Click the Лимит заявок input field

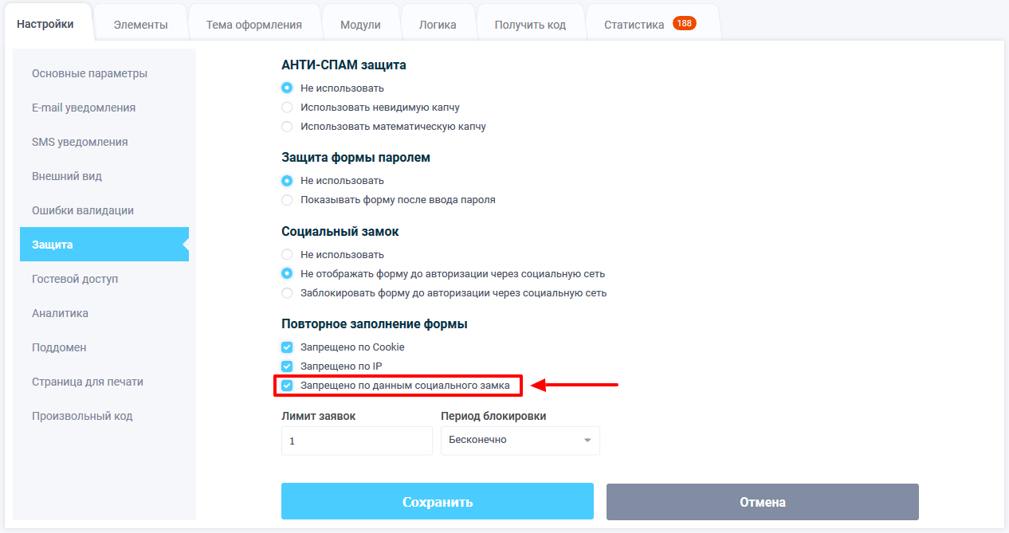point(356,440)
